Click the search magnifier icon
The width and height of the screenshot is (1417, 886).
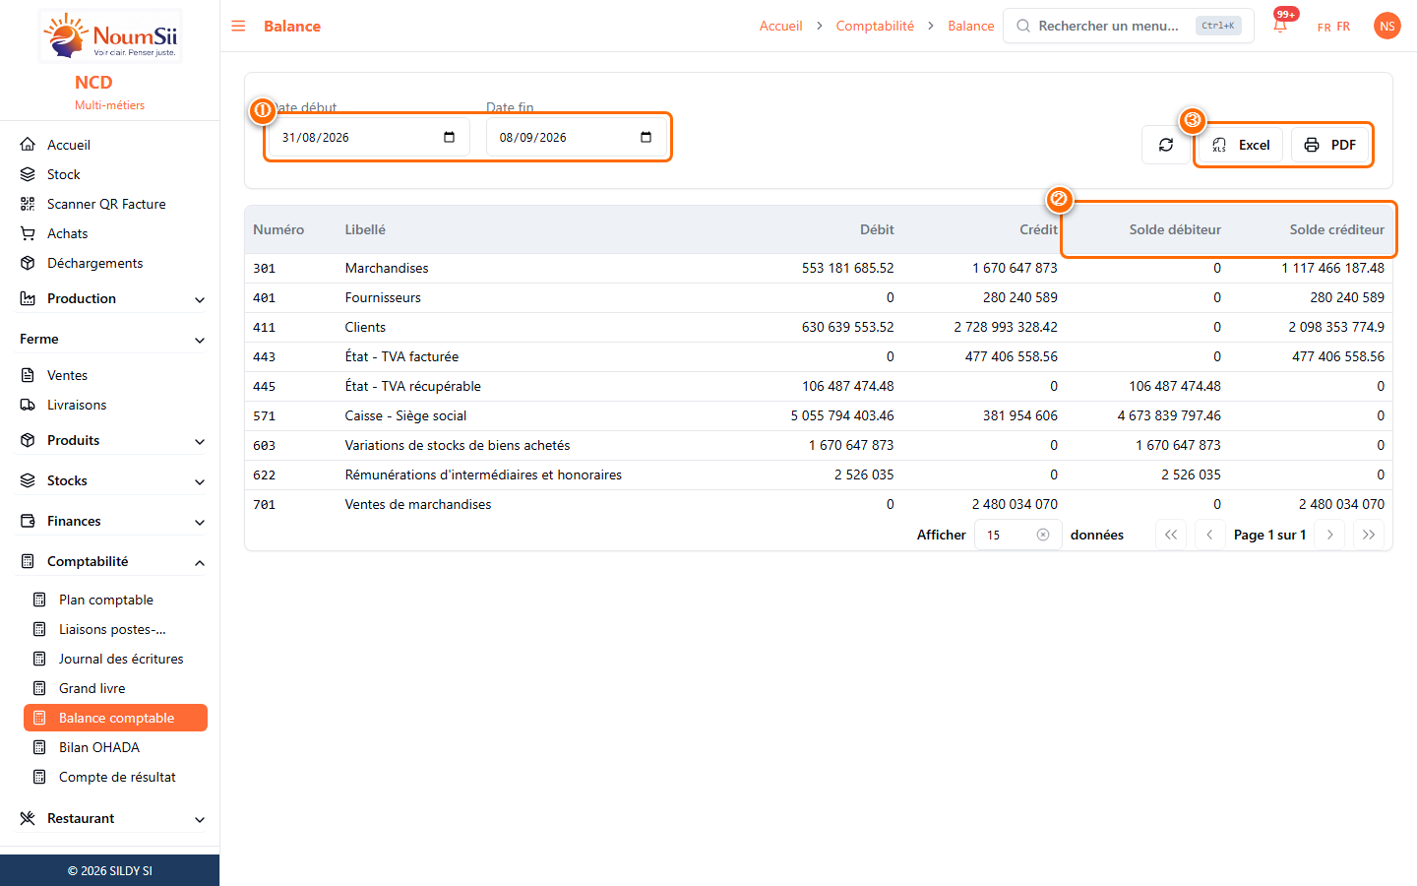tap(1023, 26)
